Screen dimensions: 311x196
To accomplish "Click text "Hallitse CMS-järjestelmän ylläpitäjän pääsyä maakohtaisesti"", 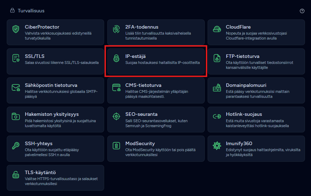I will (x=157, y=94).
